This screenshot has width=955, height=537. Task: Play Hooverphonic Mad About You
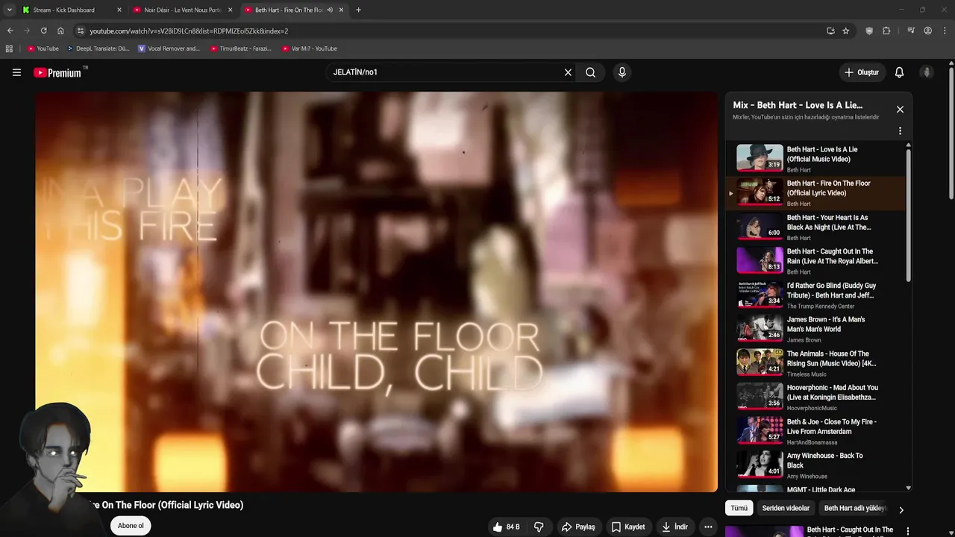coord(815,398)
